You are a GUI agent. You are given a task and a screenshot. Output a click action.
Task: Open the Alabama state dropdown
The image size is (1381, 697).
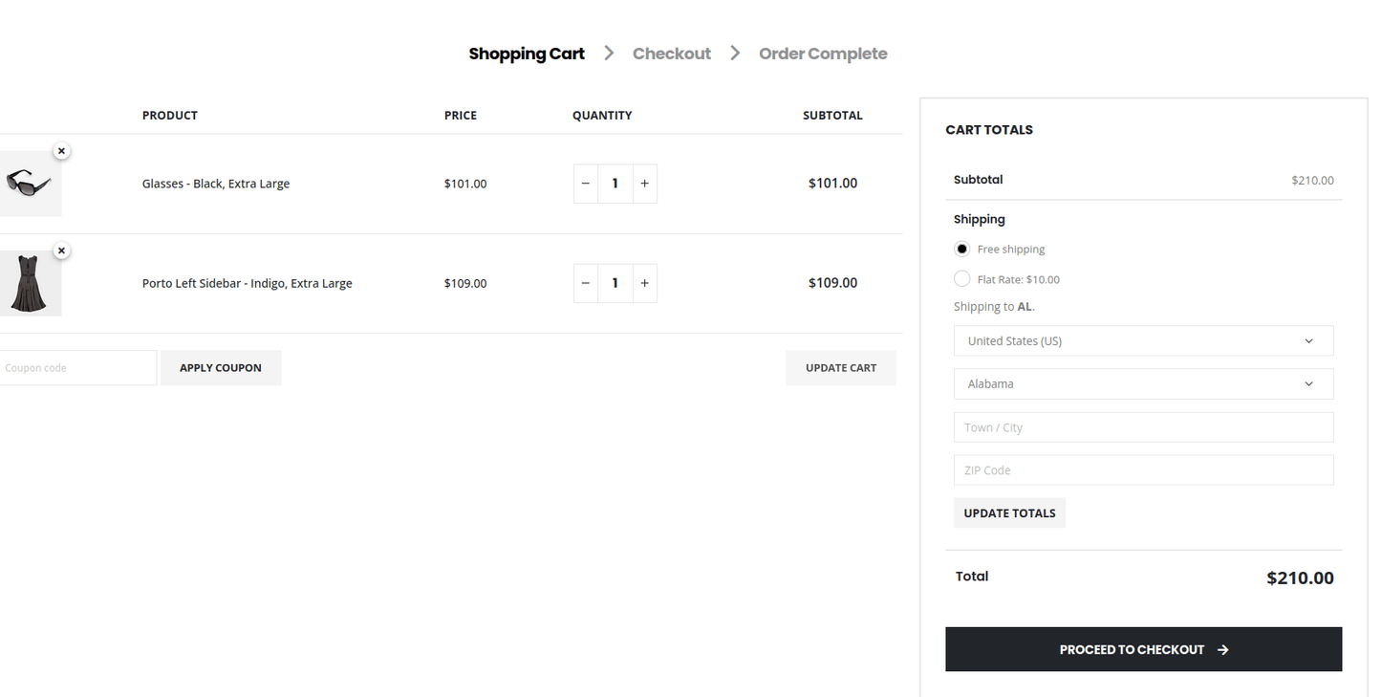pyautogui.click(x=1142, y=383)
